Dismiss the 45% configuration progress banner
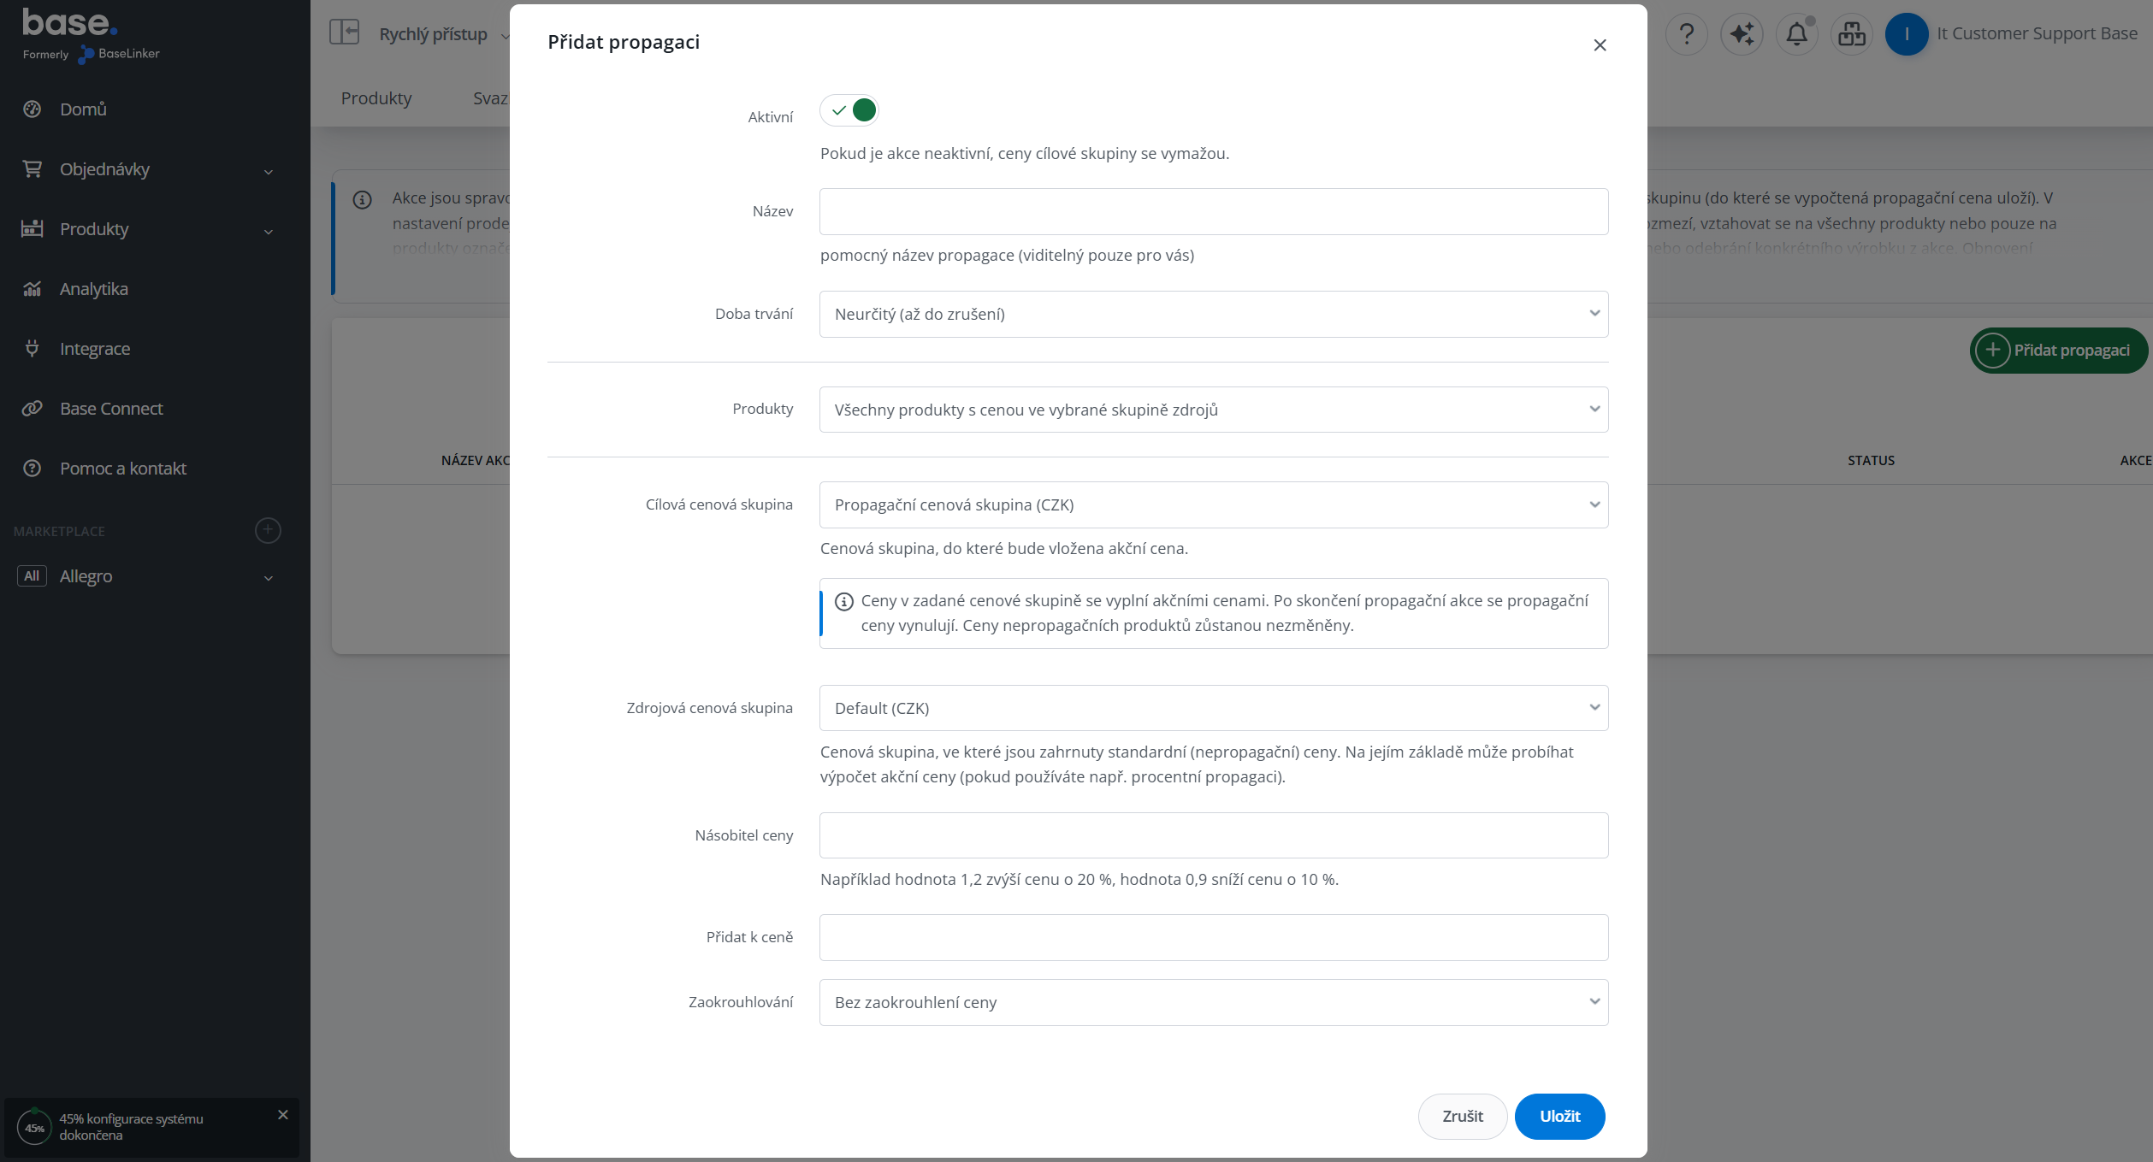The width and height of the screenshot is (2153, 1162). 283,1115
